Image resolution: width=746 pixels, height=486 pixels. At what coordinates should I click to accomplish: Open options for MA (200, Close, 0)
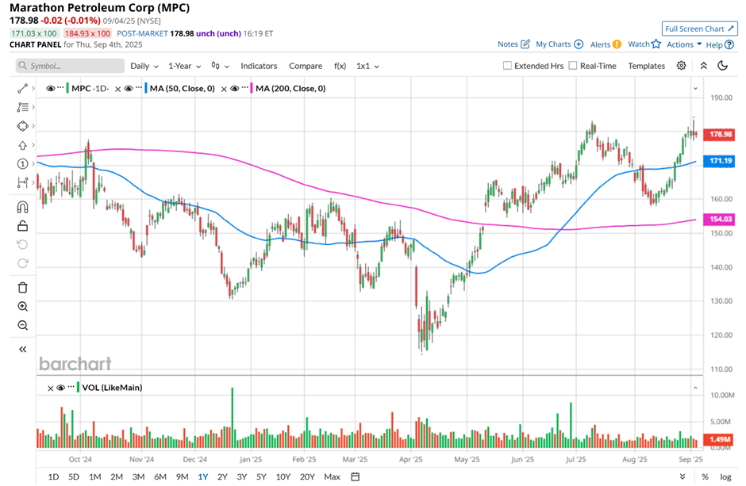(x=244, y=88)
